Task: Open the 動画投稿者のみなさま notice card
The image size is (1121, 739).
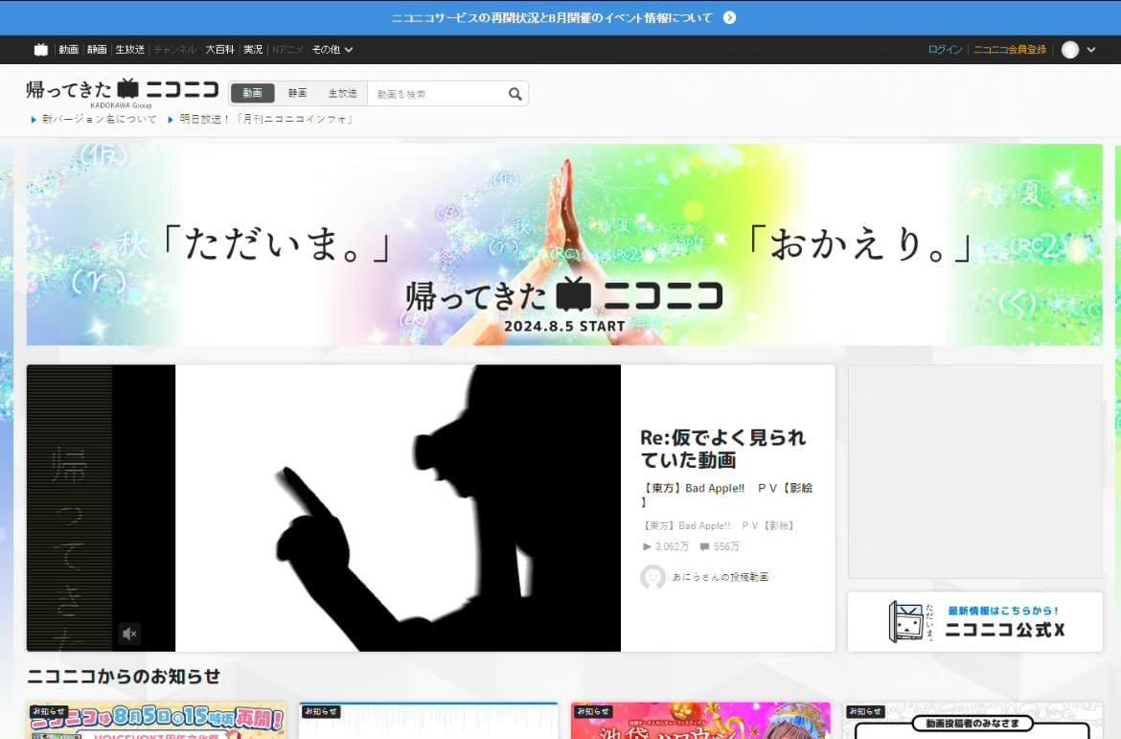Action: 973,721
